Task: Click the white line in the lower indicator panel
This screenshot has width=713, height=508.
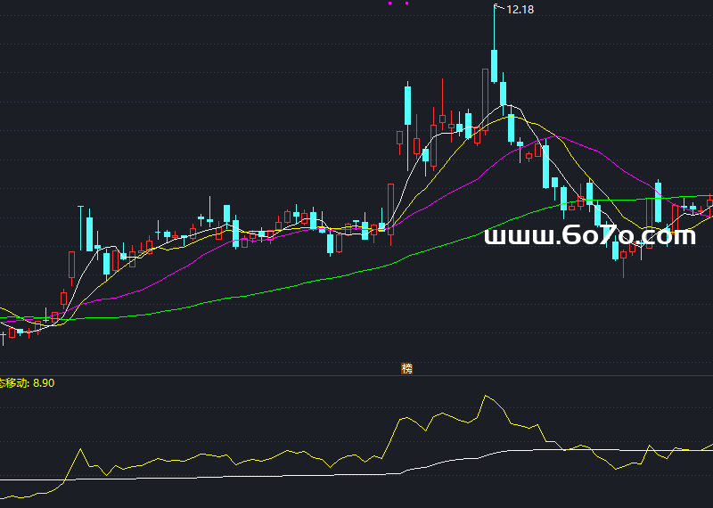Action: [267, 474]
